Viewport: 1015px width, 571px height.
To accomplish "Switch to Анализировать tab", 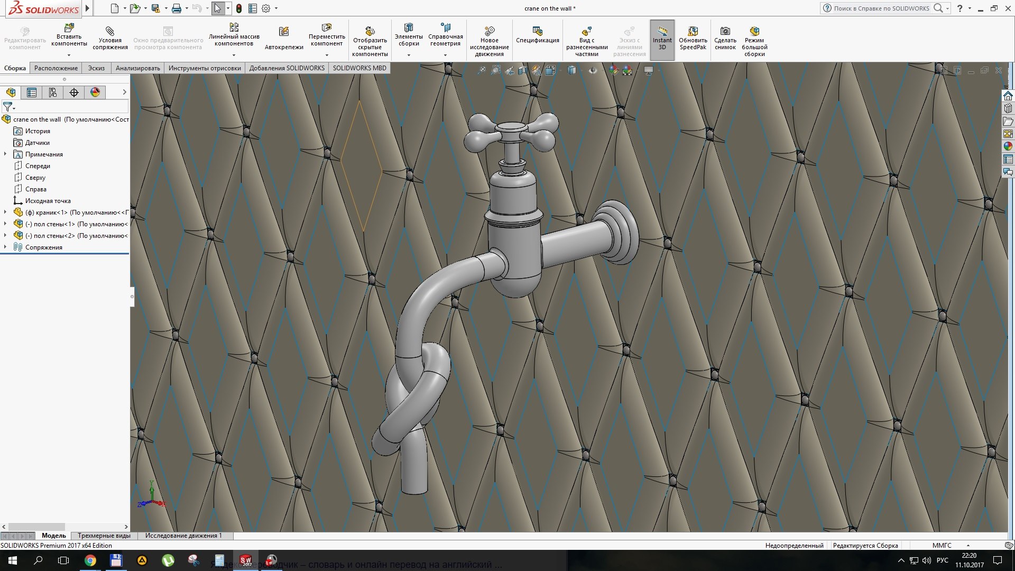I will pos(138,68).
